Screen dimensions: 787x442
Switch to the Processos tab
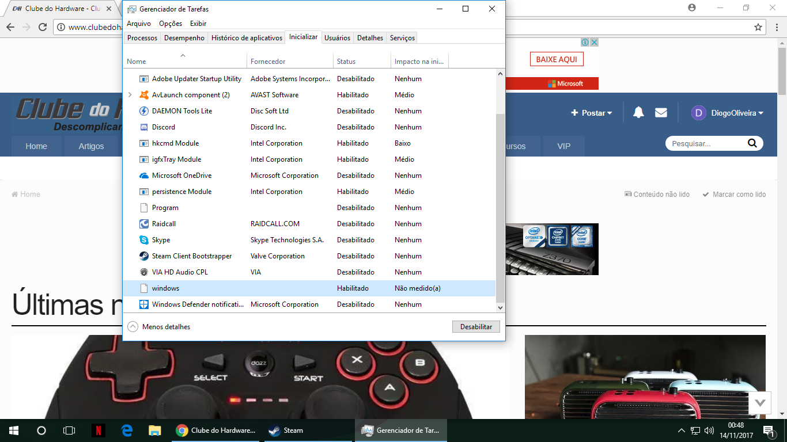[142, 38]
